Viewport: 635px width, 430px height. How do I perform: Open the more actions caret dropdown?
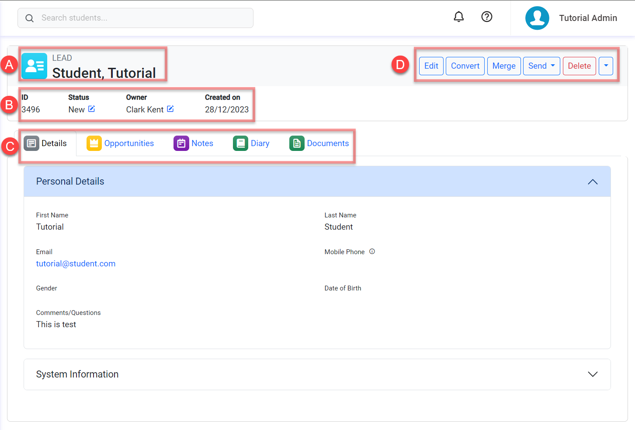605,66
